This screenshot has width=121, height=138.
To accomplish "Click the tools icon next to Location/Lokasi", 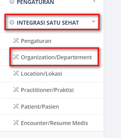I will click(x=16, y=73).
